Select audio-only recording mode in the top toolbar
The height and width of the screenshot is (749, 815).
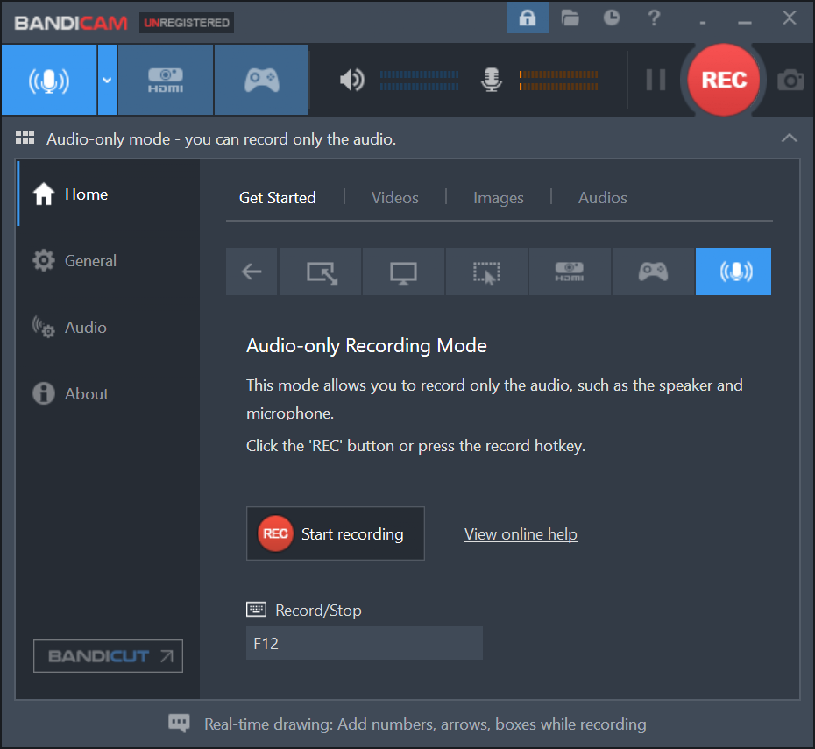(49, 80)
